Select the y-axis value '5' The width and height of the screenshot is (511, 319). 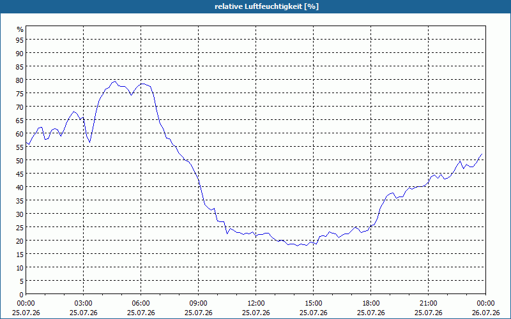[22, 281]
